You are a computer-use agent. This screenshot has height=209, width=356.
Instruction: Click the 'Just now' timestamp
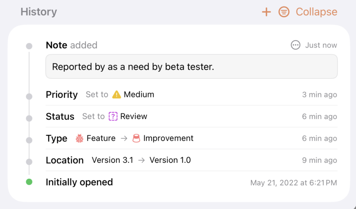coord(321,45)
